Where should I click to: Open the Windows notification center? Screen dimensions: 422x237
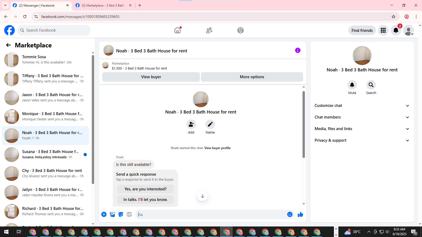click(414, 232)
